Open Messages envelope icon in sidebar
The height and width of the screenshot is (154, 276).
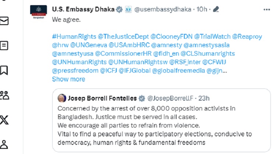[4, 21]
